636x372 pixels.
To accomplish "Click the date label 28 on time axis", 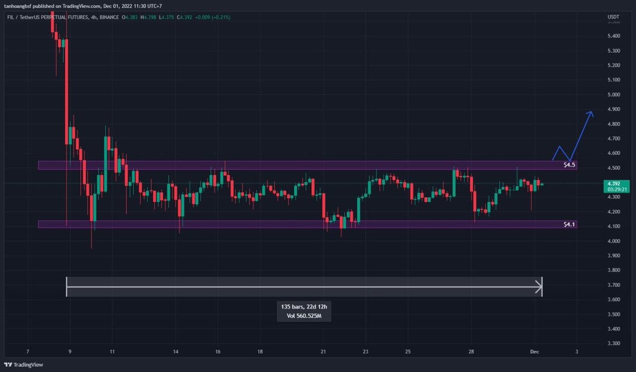I will point(471,351).
